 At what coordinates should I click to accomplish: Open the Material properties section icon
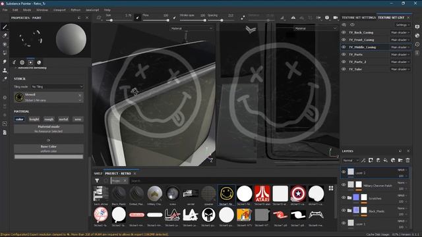click(x=39, y=63)
